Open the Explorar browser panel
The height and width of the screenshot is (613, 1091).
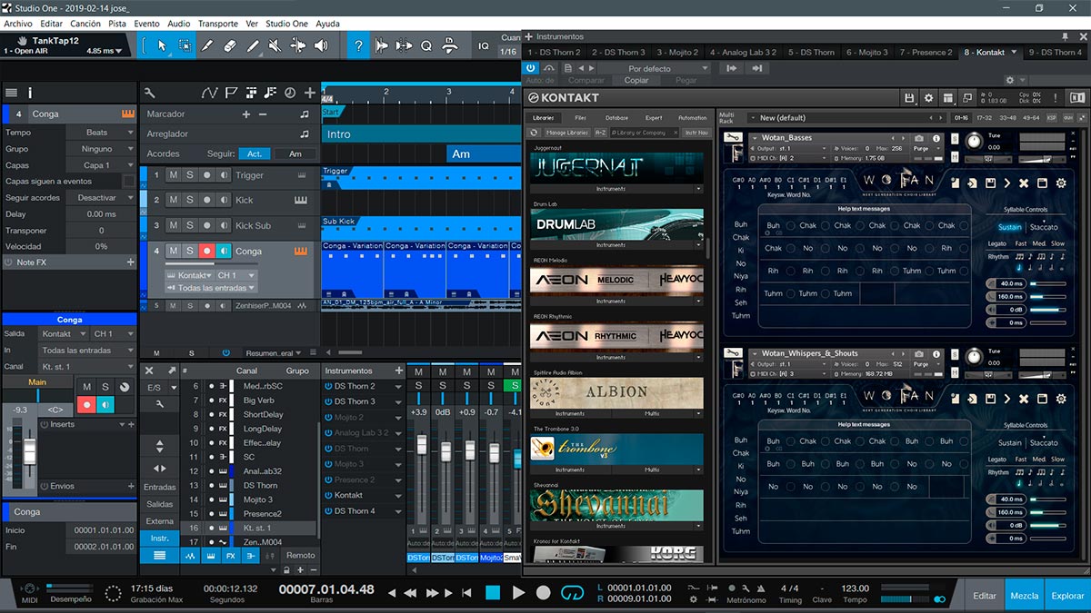click(x=1067, y=596)
